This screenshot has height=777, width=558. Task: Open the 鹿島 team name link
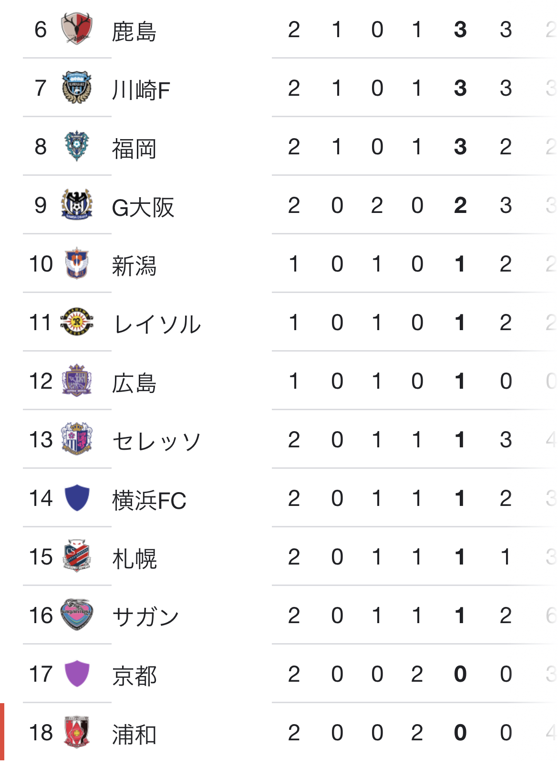click(x=134, y=31)
